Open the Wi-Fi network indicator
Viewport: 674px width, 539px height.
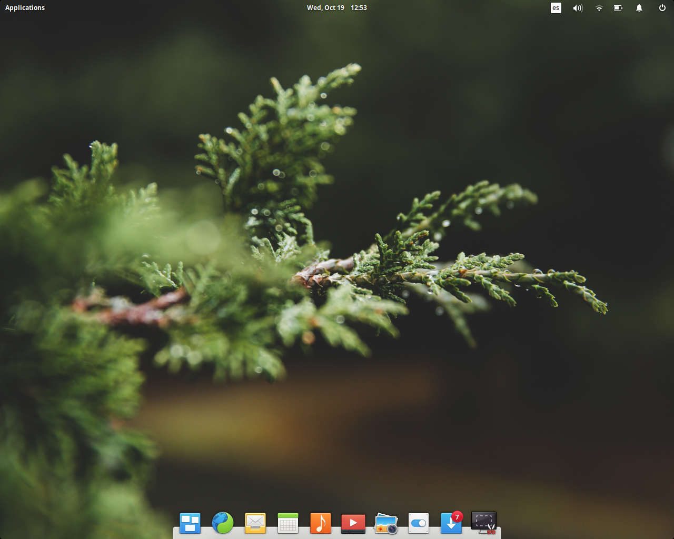click(x=599, y=8)
